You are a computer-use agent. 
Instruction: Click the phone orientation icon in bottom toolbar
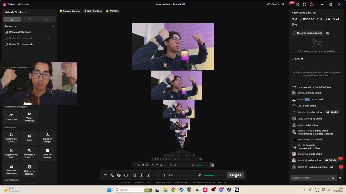click(x=135, y=175)
